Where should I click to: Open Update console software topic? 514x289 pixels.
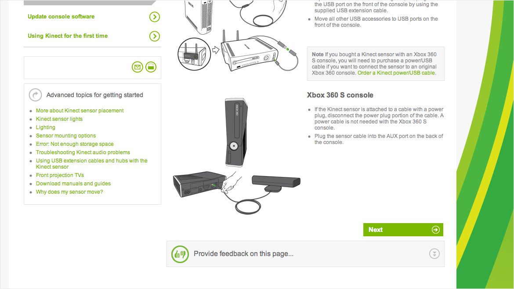click(x=61, y=17)
